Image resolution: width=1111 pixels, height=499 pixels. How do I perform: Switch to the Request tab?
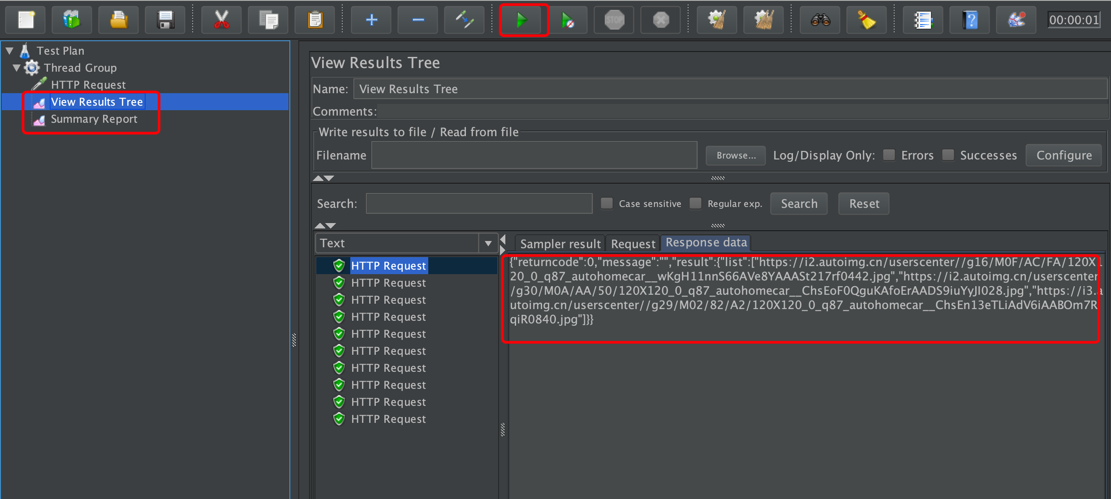coord(633,244)
